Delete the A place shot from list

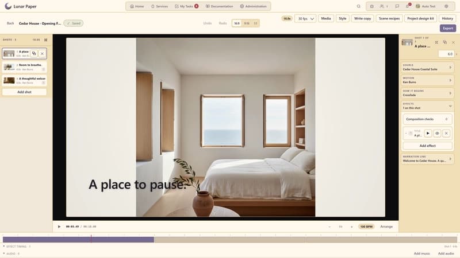pos(42,53)
